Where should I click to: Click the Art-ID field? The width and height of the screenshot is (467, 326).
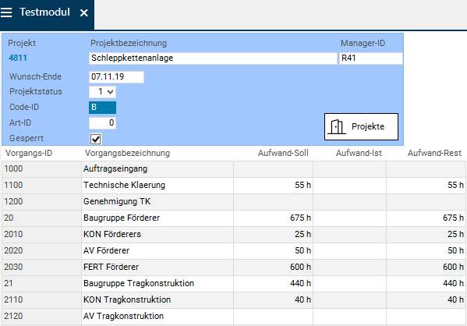[x=102, y=122]
